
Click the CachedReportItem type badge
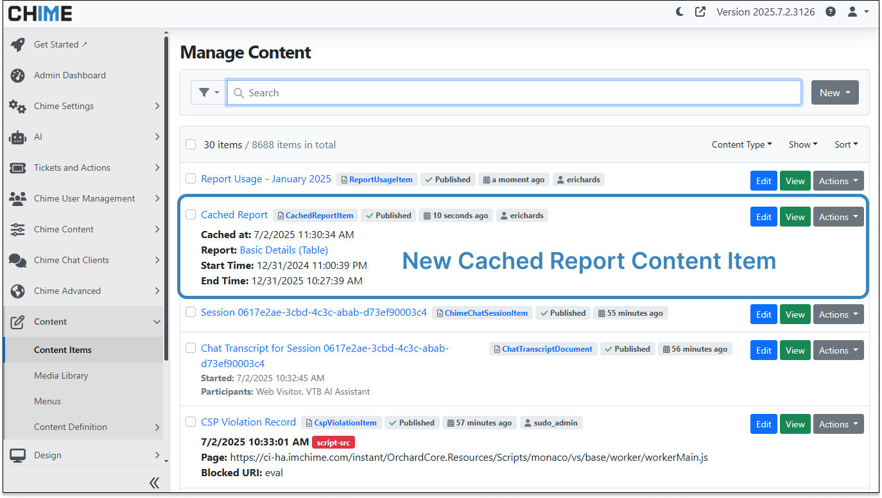(x=315, y=216)
